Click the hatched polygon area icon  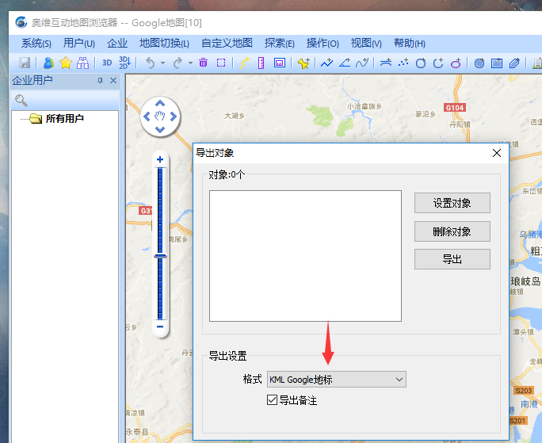click(x=514, y=63)
